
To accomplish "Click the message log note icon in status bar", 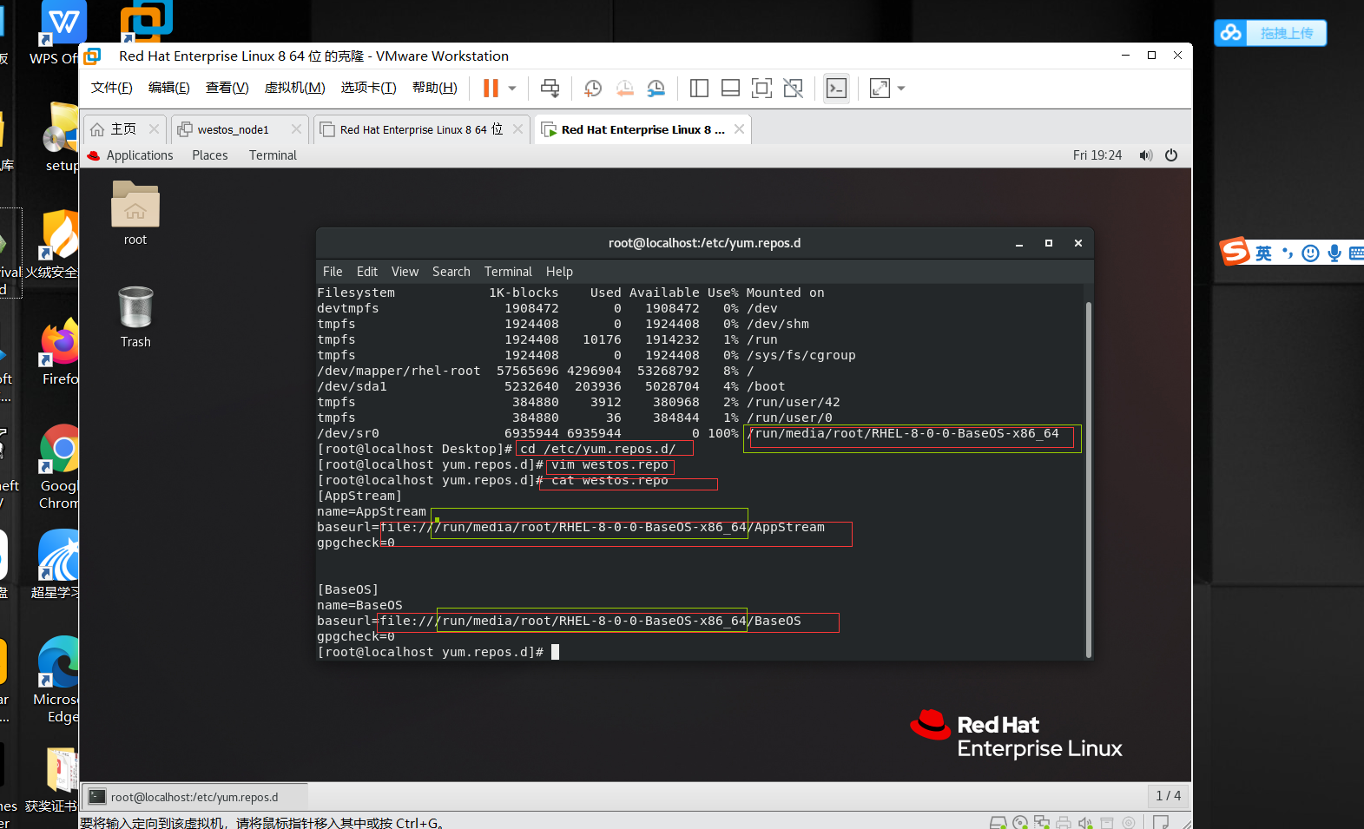I will click(1161, 822).
